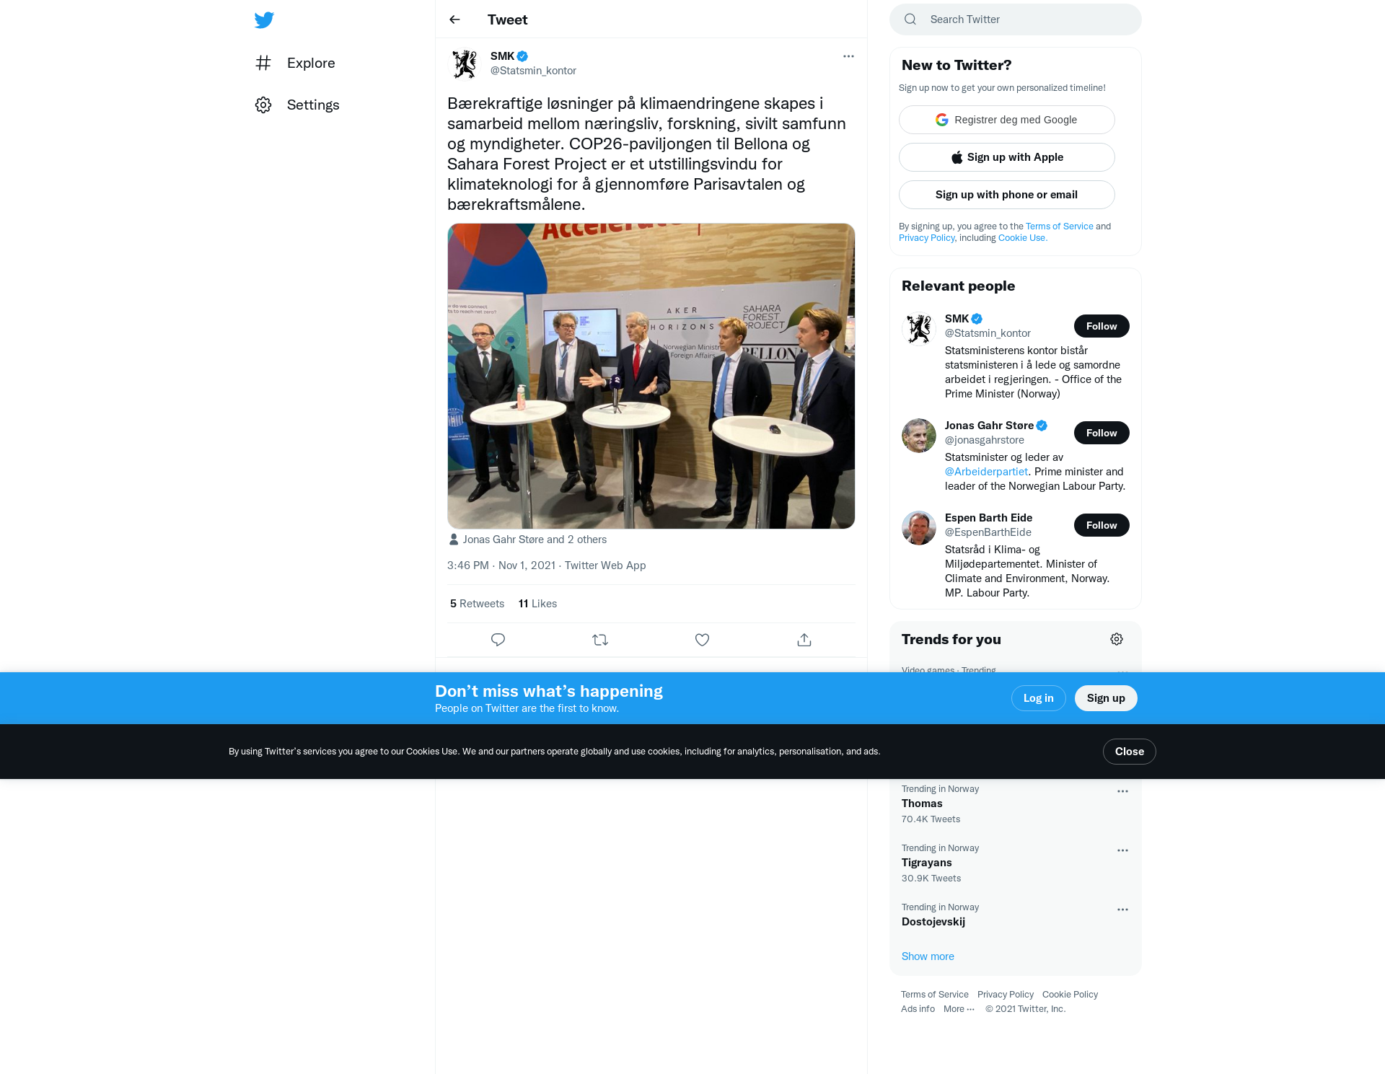Open Explore in the sidebar
This screenshot has width=1385, height=1074.
tap(295, 63)
